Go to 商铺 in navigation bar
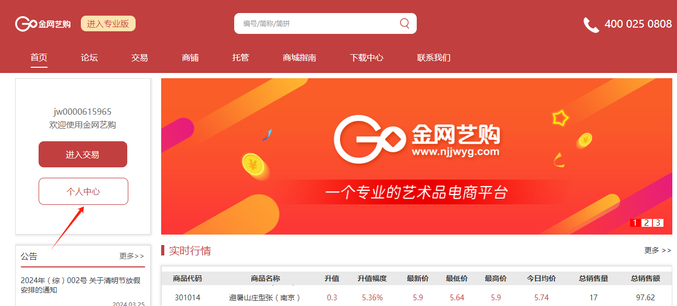 (x=190, y=58)
